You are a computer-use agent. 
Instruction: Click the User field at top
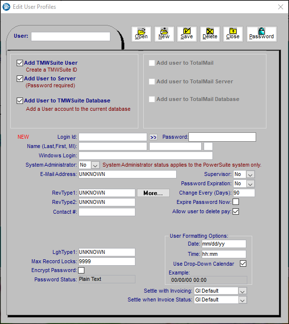click(71, 37)
